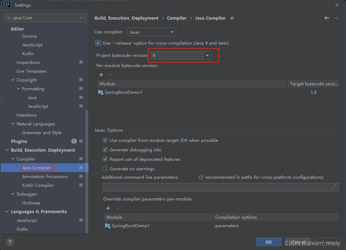This screenshot has height=250, width=346.
Task: Click the Target bytecode version column header
Action: pyautogui.click(x=314, y=84)
